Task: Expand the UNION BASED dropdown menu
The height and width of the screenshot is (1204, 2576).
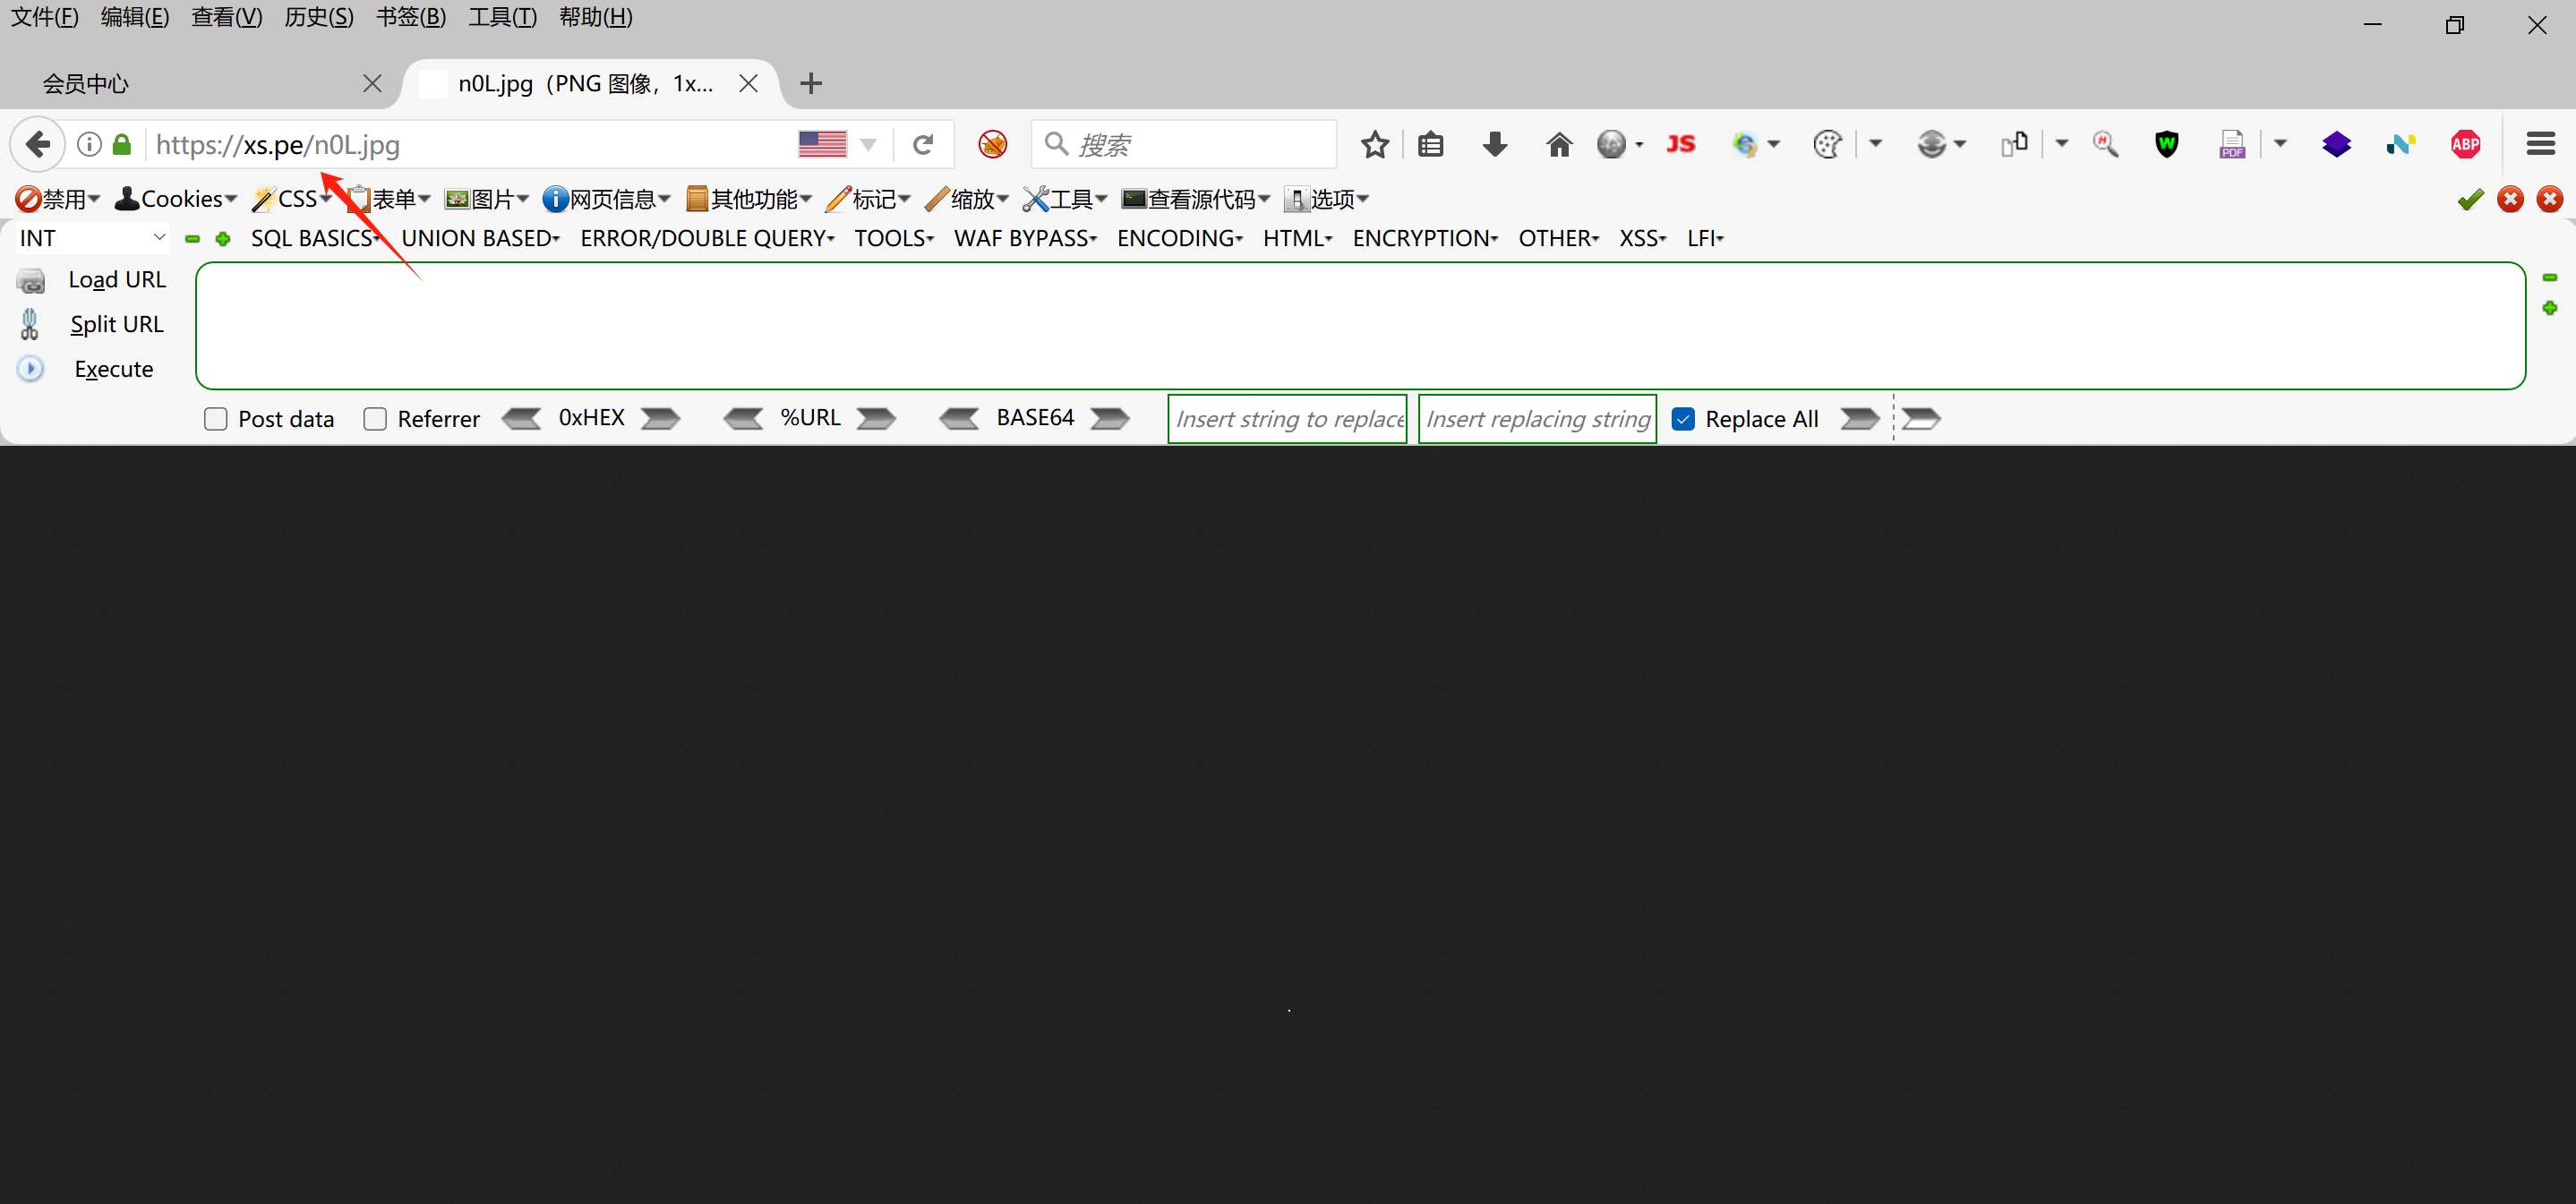Action: (480, 238)
